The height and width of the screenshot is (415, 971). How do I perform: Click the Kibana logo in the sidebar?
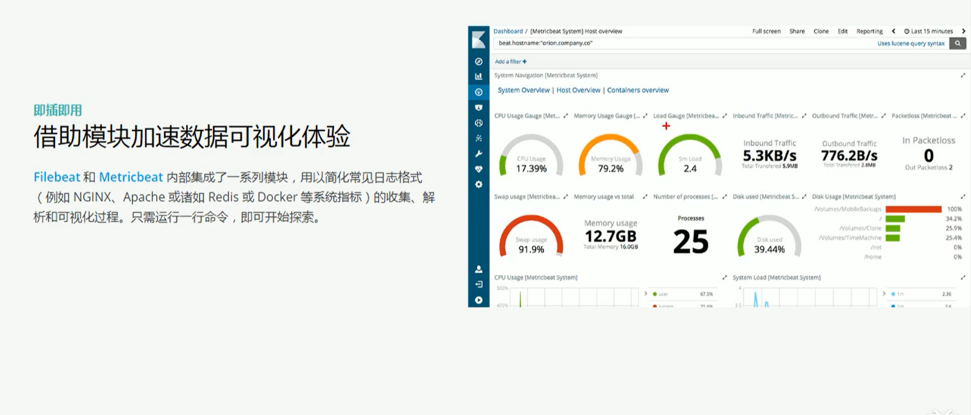coord(478,39)
